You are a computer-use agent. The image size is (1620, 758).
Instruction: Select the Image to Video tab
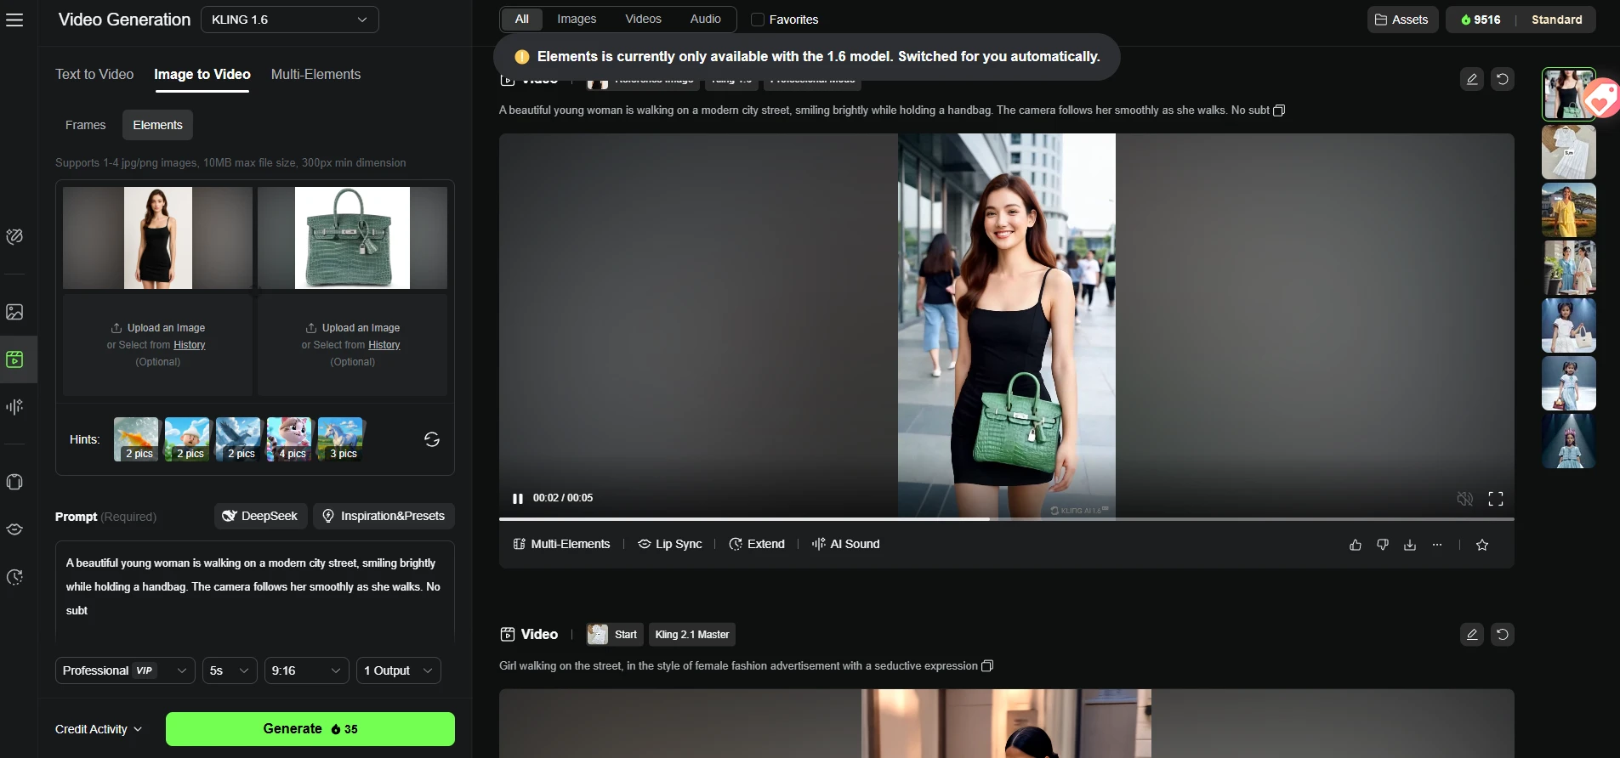(202, 75)
